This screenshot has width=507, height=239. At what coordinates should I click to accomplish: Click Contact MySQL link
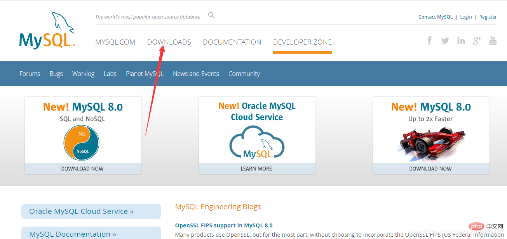436,17
